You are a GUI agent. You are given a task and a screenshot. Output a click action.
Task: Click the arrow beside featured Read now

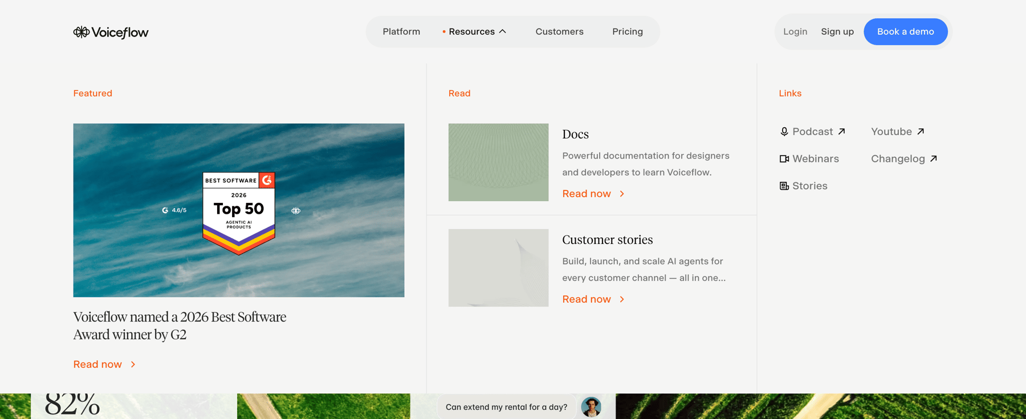click(133, 364)
